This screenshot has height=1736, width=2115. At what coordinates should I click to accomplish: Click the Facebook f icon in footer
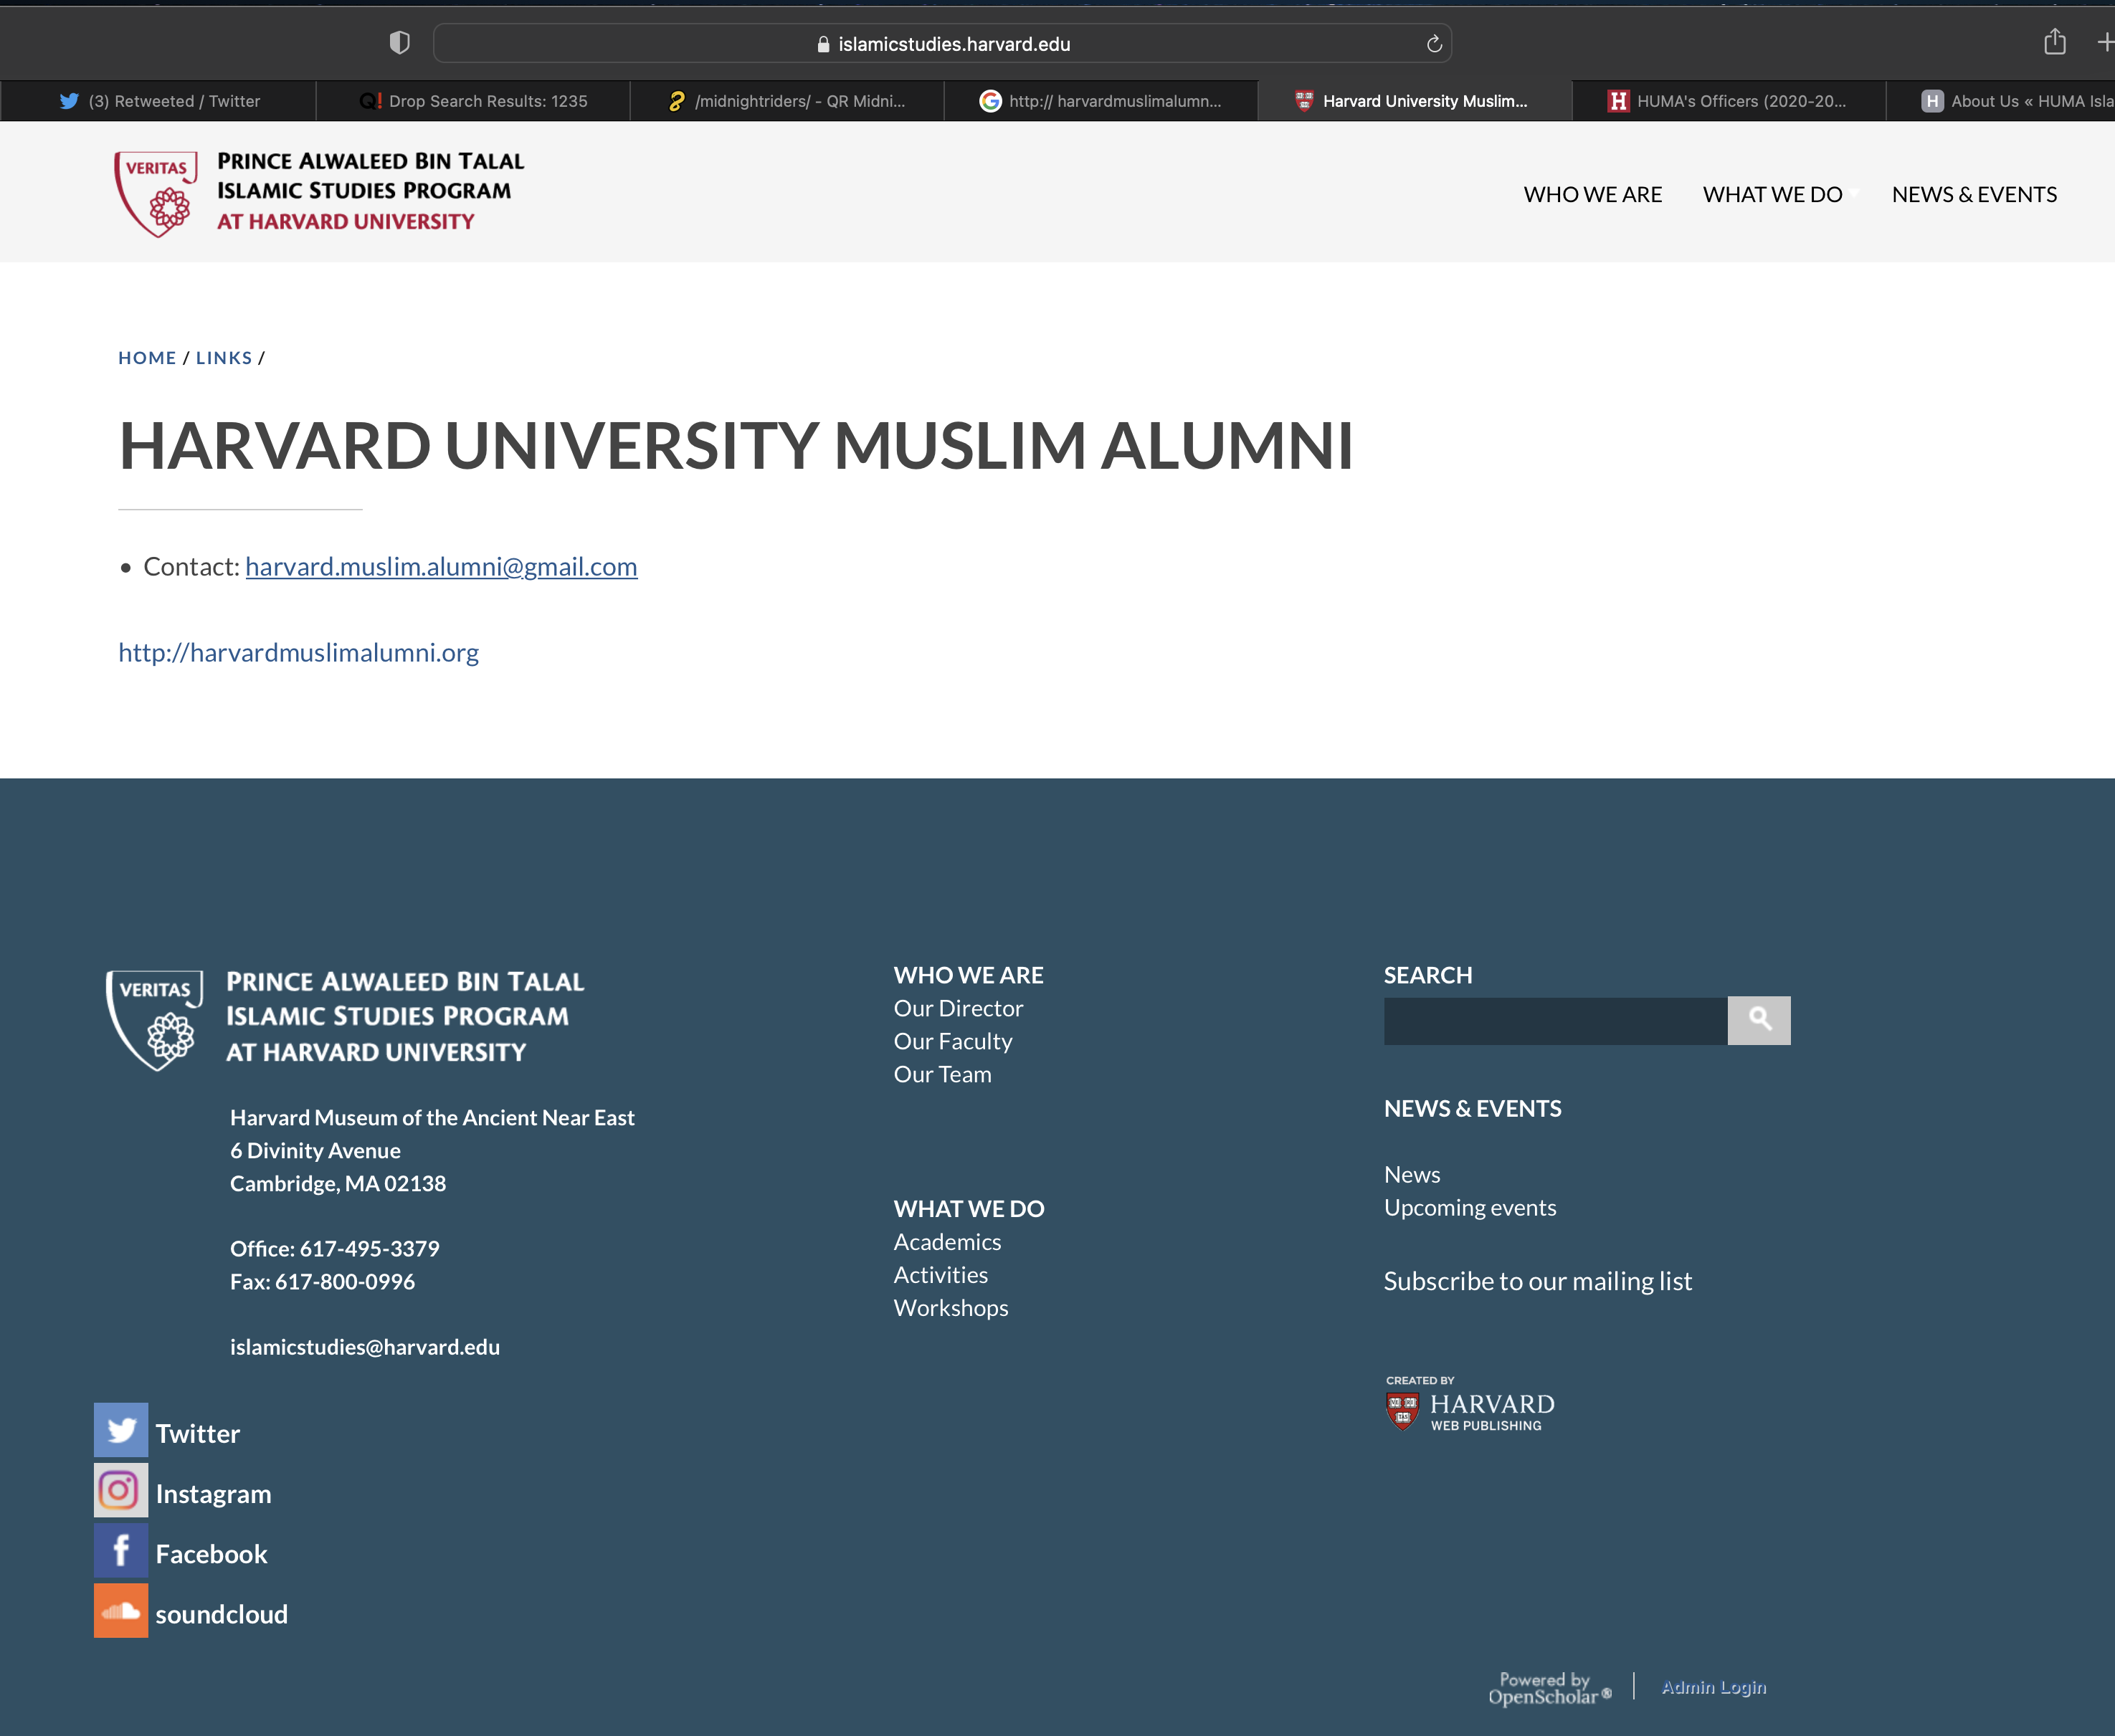click(121, 1550)
